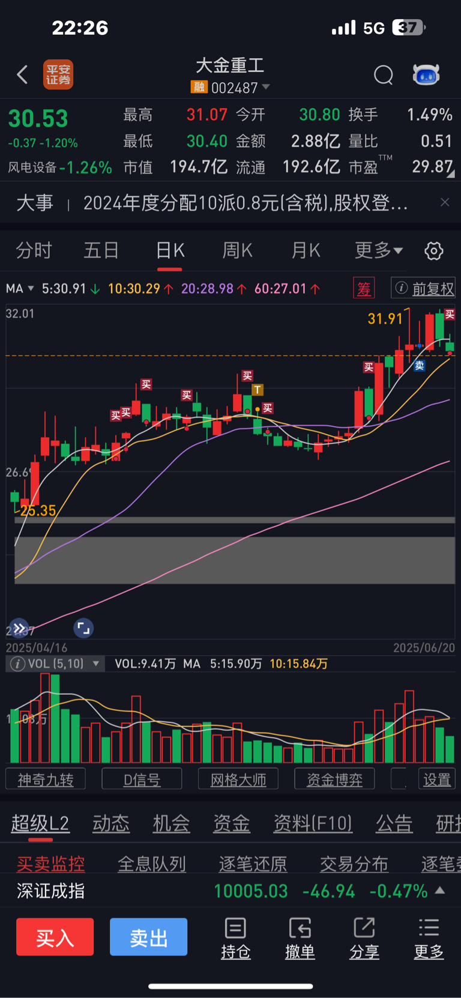Select 买卖监控 sub-tab
Image resolution: width=461 pixels, height=998 pixels.
[50, 863]
